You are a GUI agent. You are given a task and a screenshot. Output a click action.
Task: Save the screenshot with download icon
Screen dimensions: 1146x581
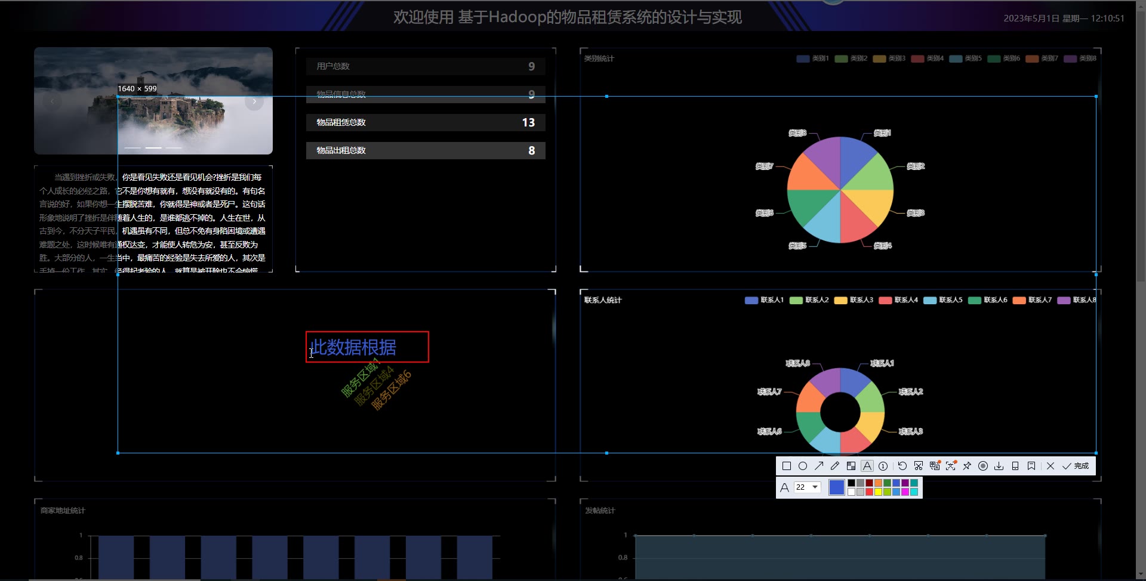point(999,466)
